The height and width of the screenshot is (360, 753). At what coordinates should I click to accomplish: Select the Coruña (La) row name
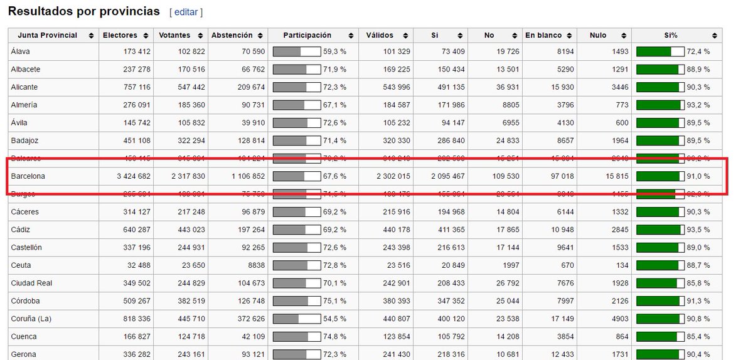click(31, 319)
